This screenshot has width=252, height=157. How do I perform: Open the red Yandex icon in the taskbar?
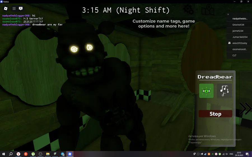coord(26,154)
